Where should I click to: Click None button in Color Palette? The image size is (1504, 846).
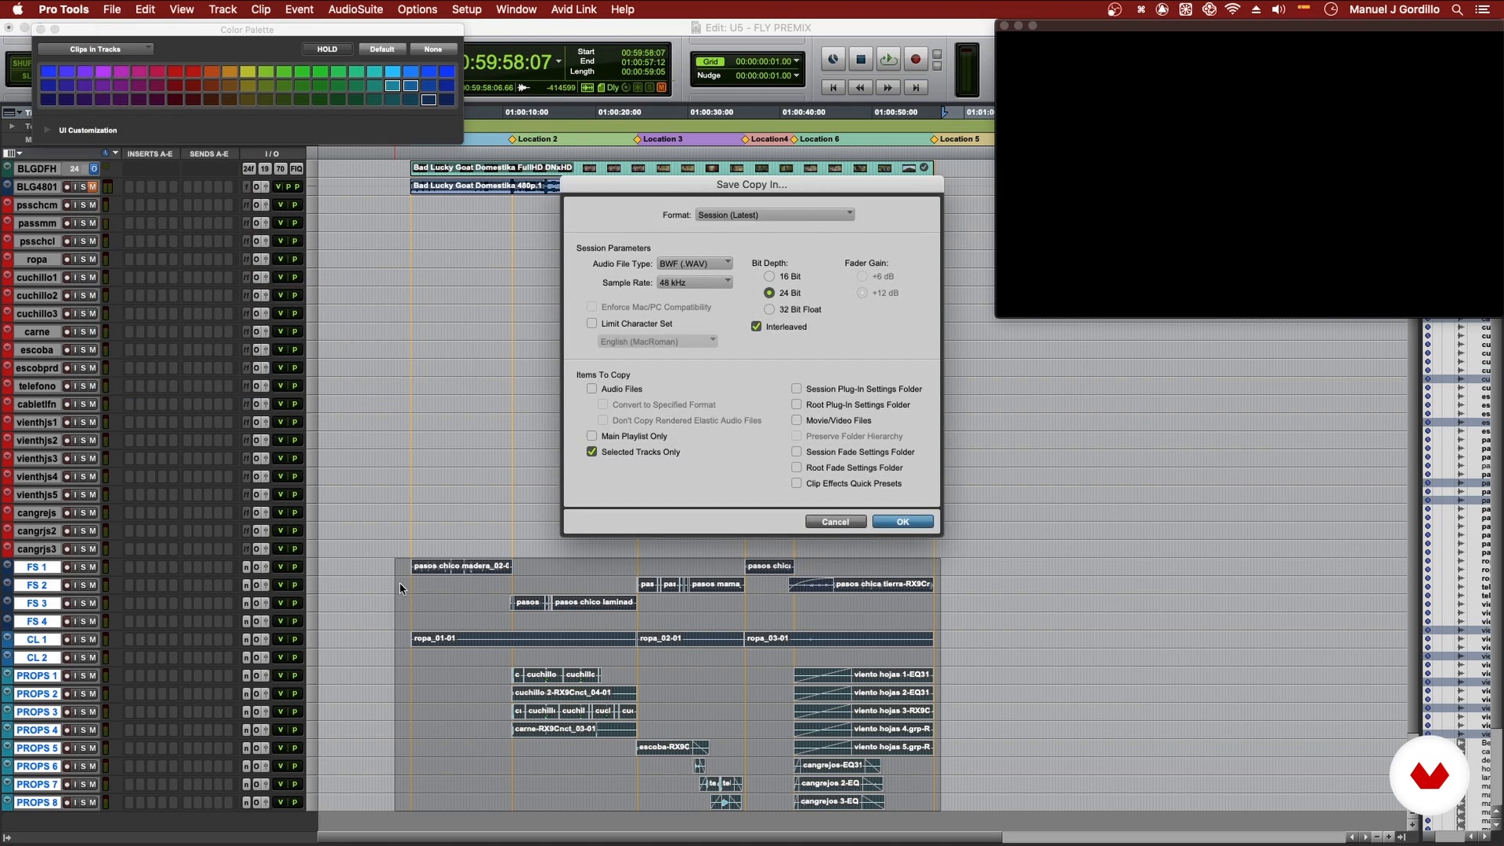[433, 49]
